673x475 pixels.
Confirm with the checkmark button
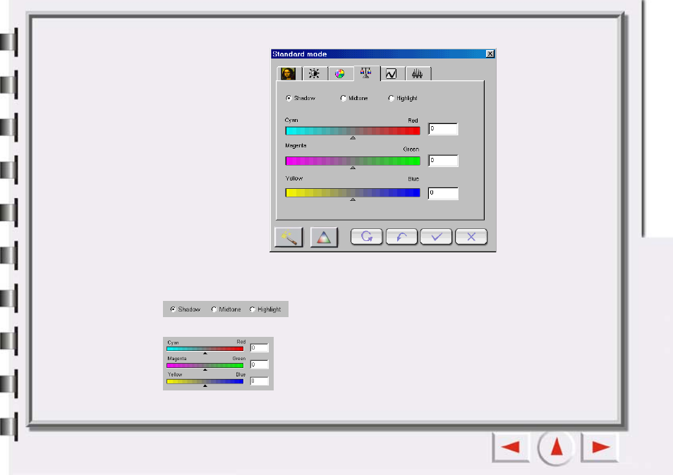click(436, 237)
